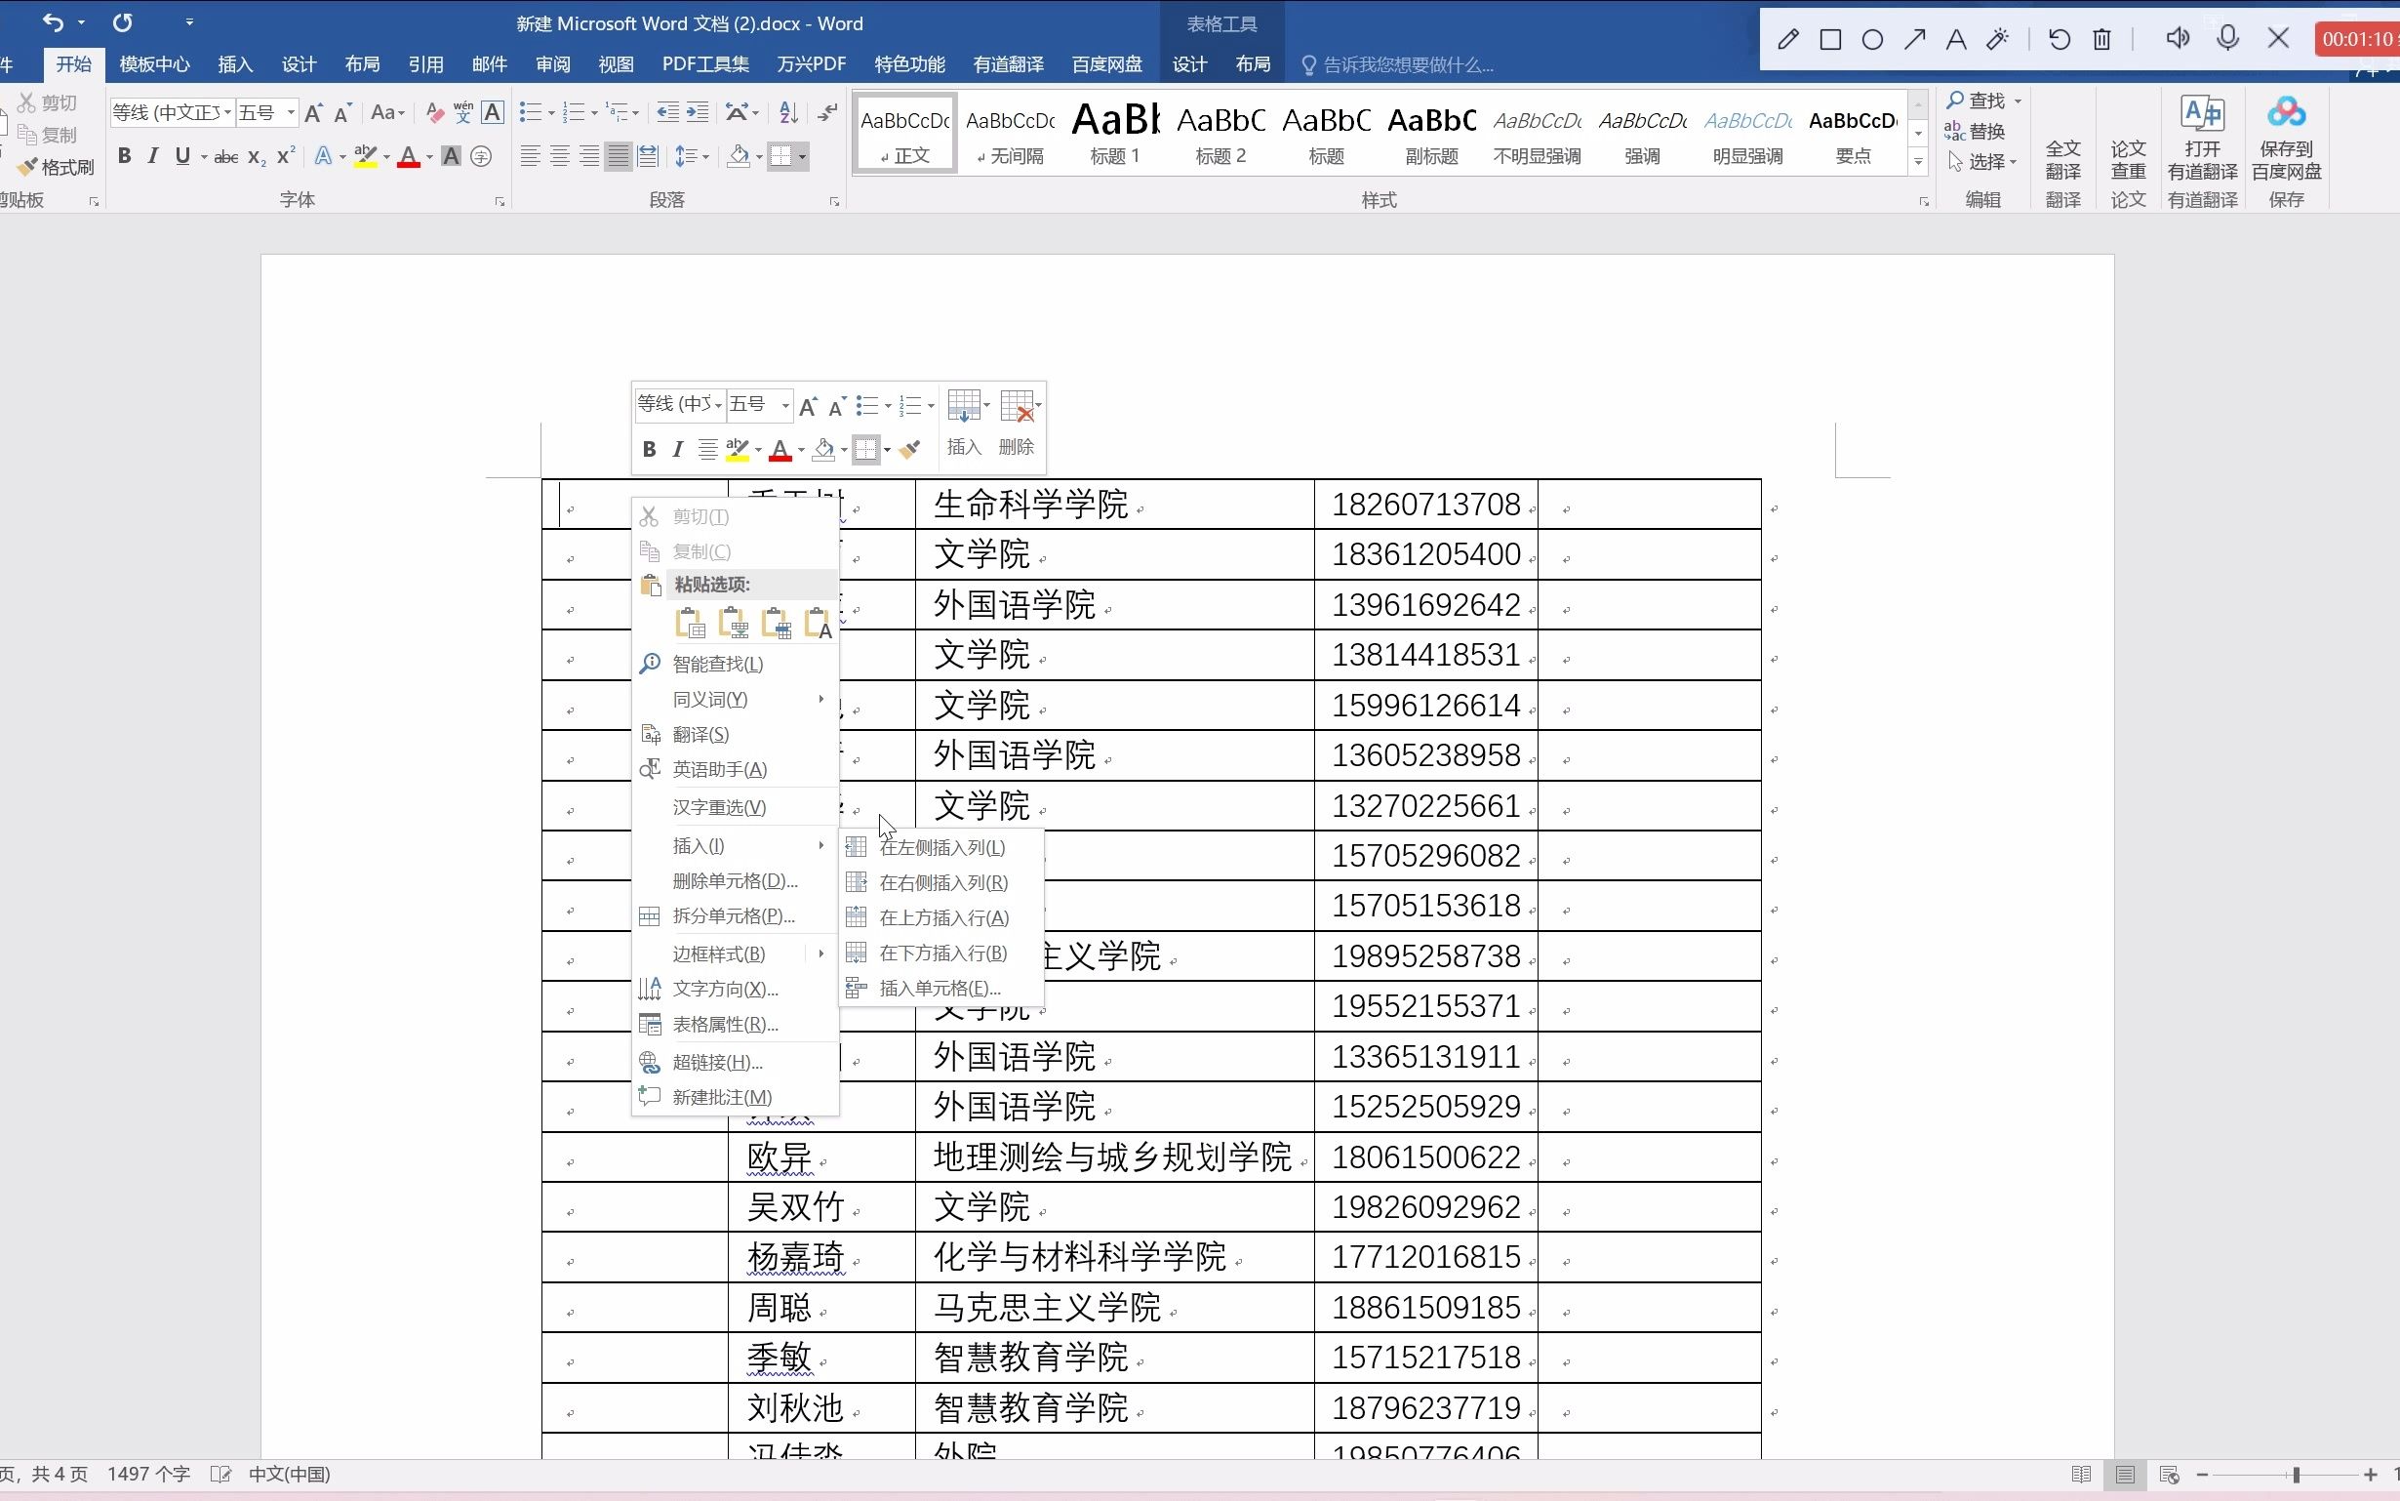
Task: Click the microphone icon on recording toolbar
Action: coord(2227,38)
